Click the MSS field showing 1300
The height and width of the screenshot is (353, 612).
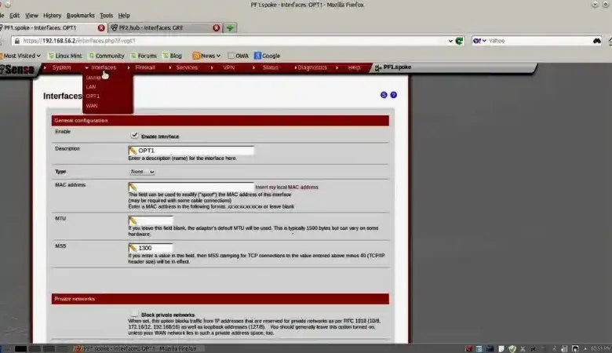[151, 248]
